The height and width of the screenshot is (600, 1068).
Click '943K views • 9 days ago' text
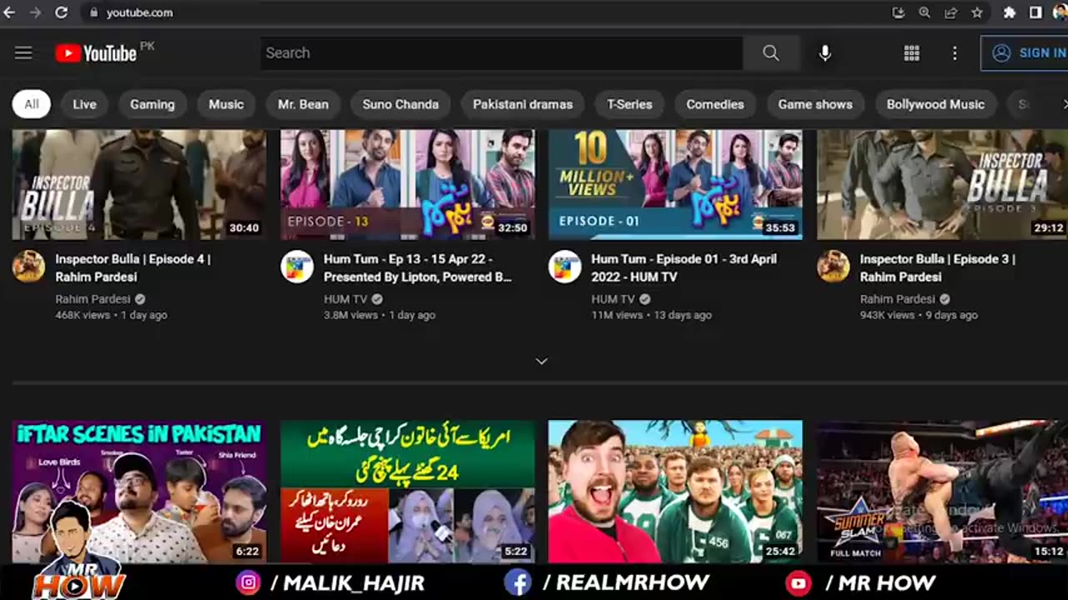pos(919,315)
